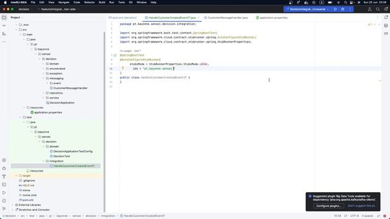Open the Navigate menu
390x219 pixels.
tap(63, 2)
